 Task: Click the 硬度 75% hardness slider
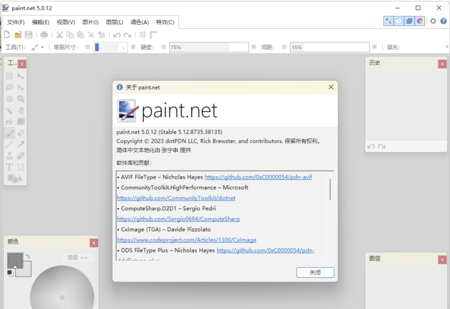coord(209,47)
